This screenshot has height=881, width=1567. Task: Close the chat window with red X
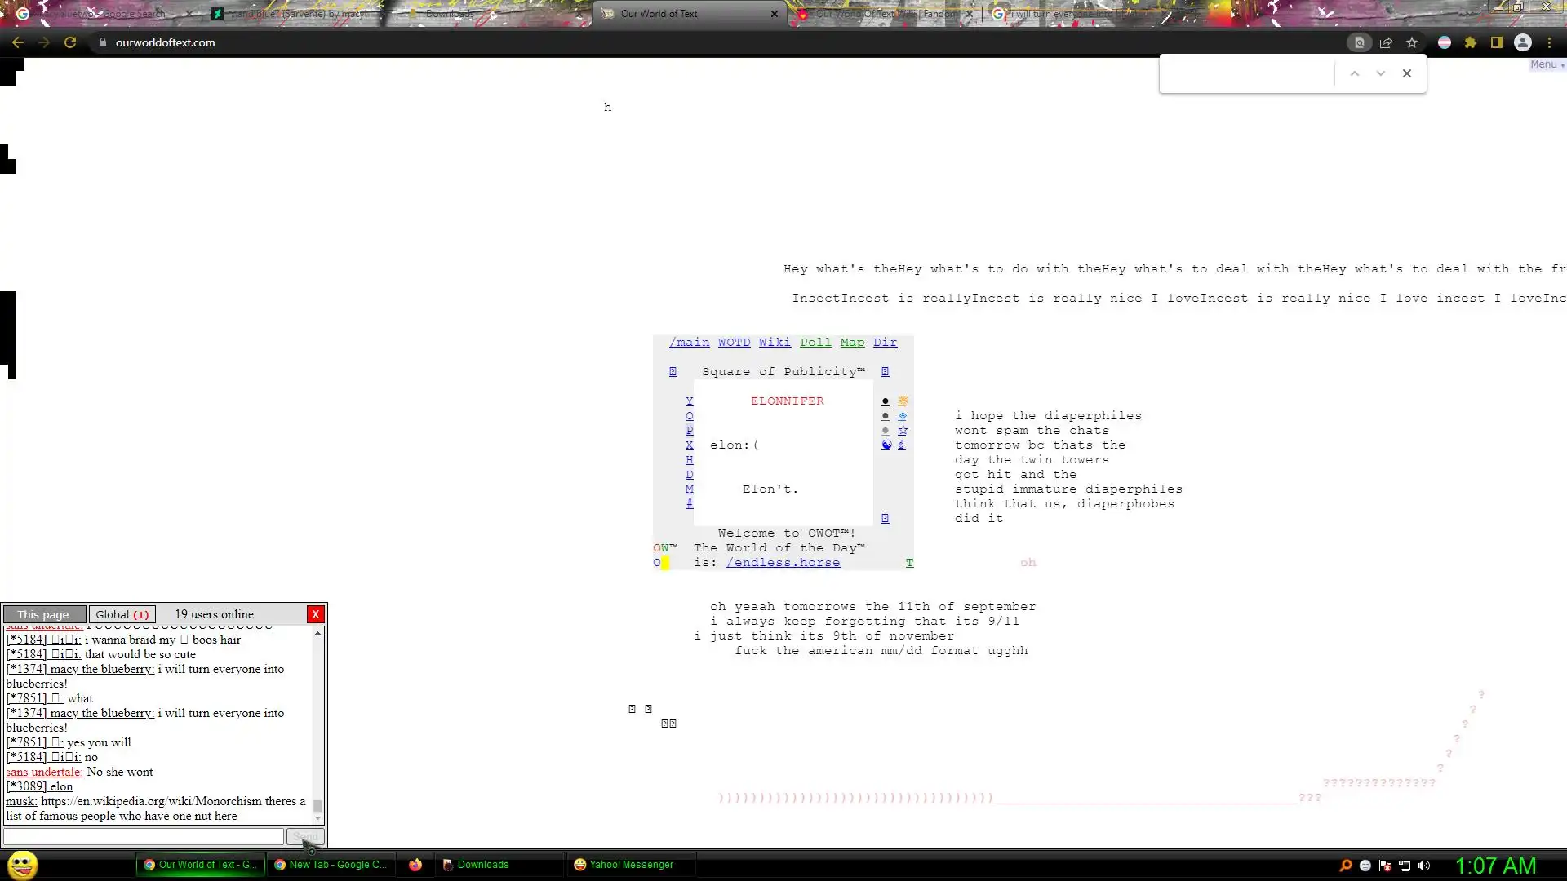315,614
